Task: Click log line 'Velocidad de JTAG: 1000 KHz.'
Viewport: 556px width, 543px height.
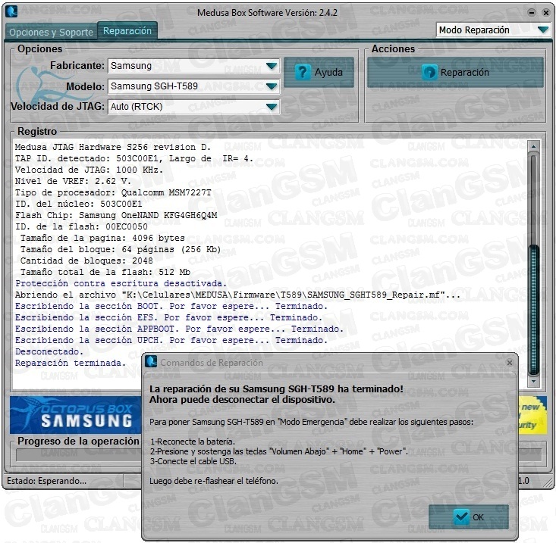Action: click(x=89, y=170)
